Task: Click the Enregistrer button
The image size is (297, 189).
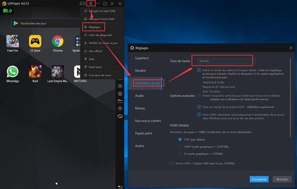Action: tap(259, 179)
